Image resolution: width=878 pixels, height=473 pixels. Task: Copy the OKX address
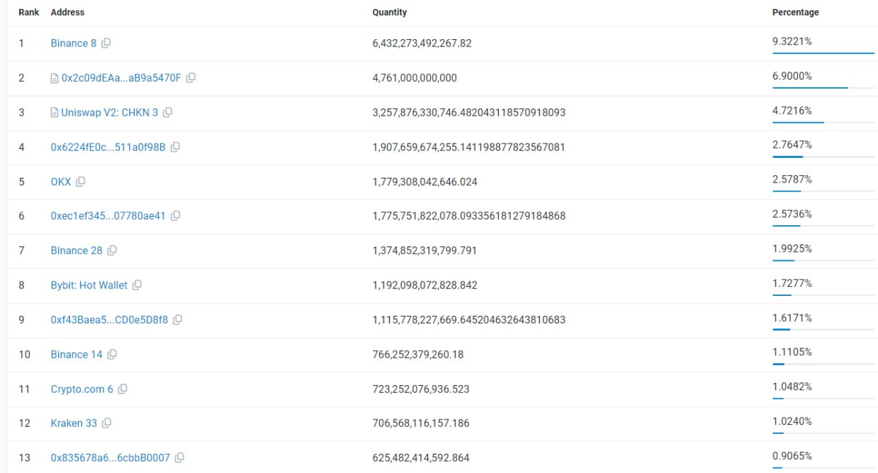[x=80, y=182]
